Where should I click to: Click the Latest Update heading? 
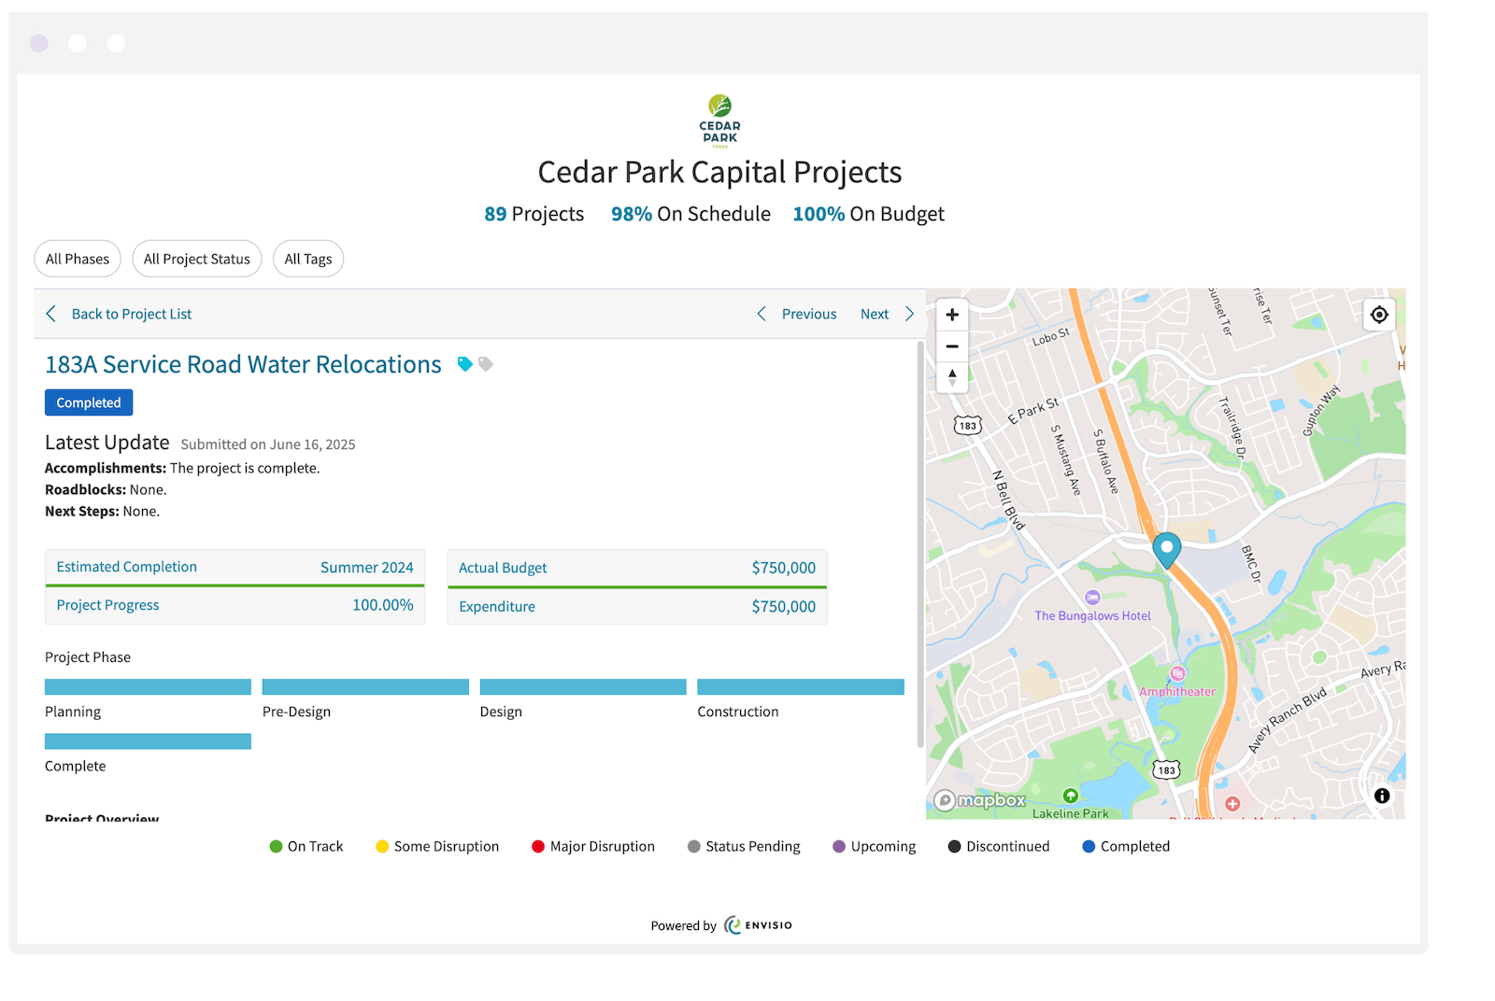107,443
